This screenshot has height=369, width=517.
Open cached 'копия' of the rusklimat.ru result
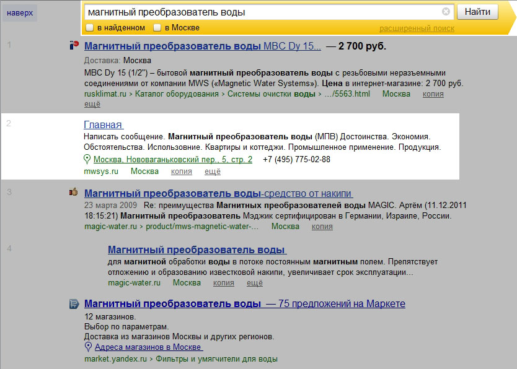(x=433, y=94)
